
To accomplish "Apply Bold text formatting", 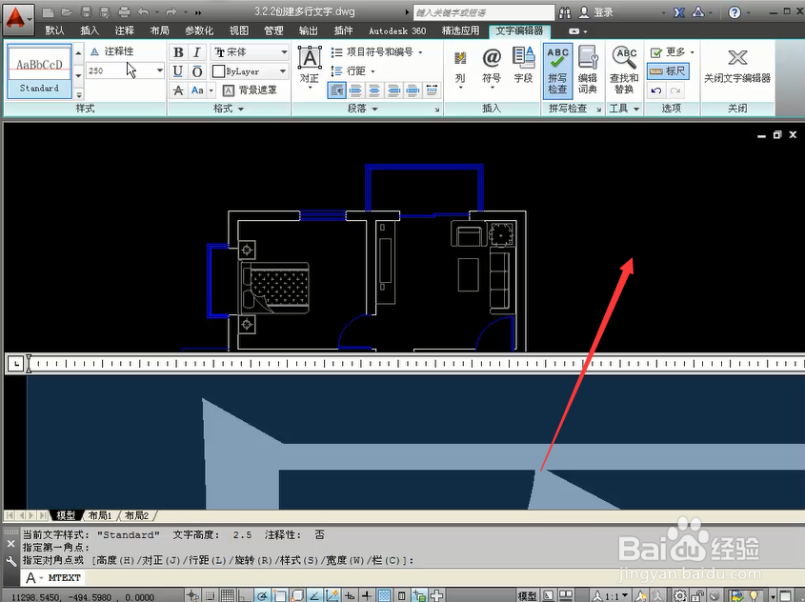I will click(178, 52).
